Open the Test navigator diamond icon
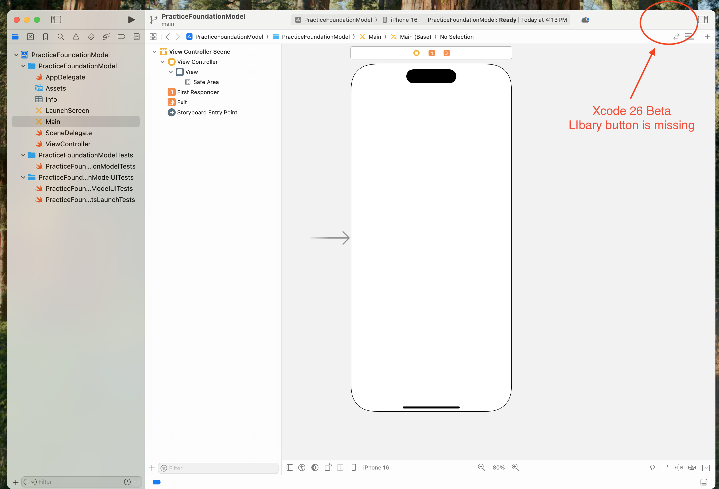Viewport: 719px width, 489px height. [x=91, y=37]
